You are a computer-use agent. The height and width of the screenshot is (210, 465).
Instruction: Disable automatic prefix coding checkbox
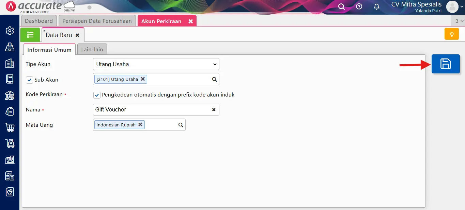point(97,95)
